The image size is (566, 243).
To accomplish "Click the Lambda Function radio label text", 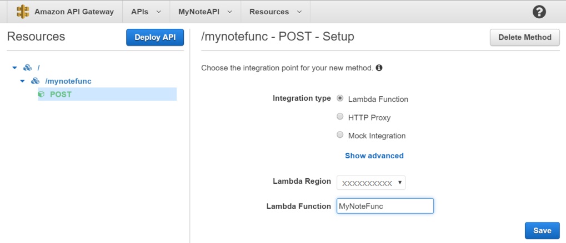I will [378, 99].
